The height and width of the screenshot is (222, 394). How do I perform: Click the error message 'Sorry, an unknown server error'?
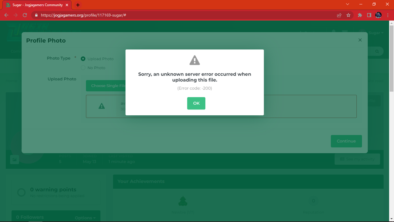tap(195, 77)
